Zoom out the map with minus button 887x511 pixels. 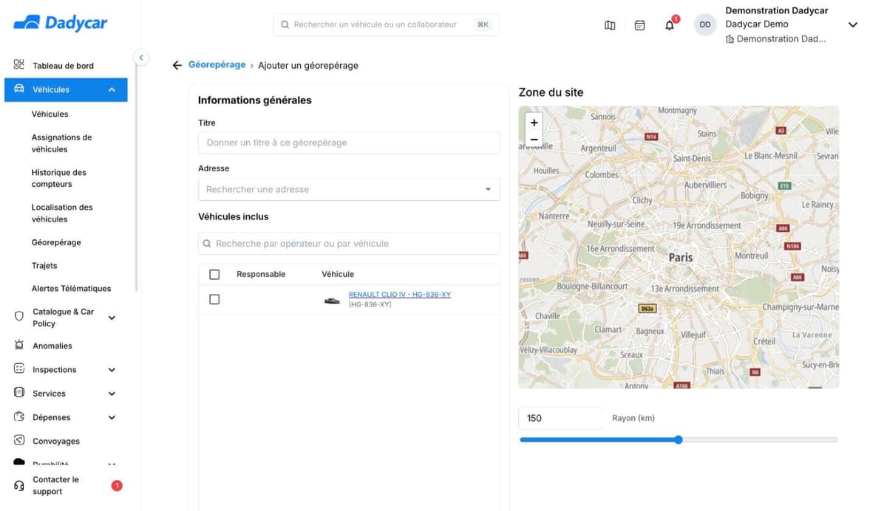click(x=534, y=139)
